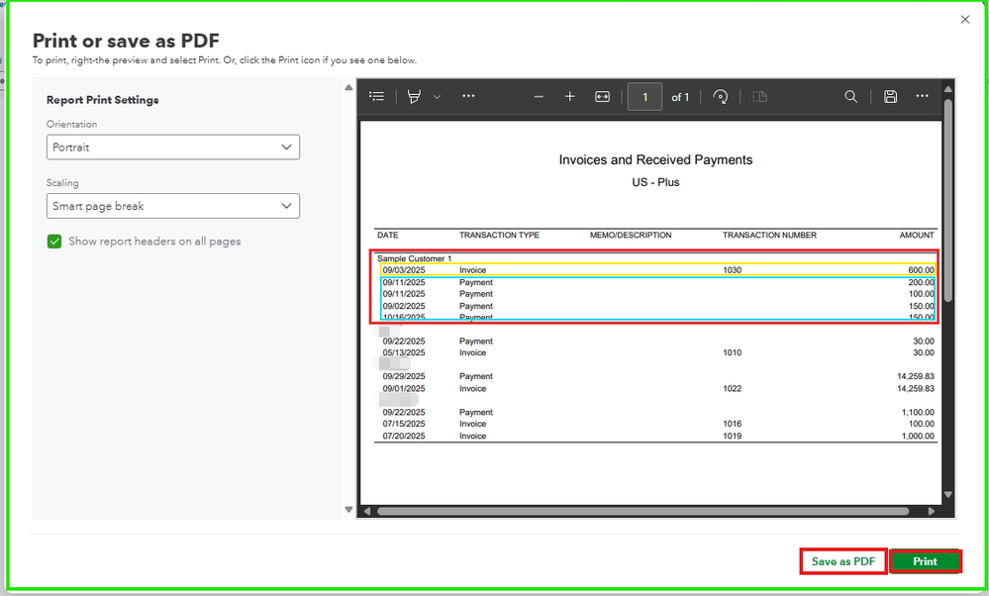Click the 09/02/2025 payment date

[x=404, y=306]
